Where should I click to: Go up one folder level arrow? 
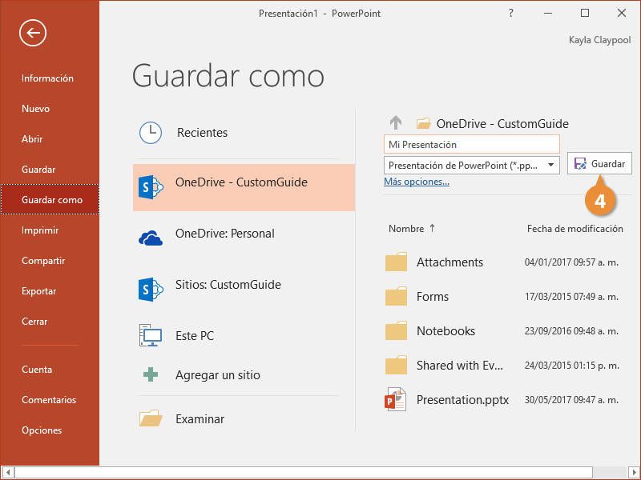tap(396, 122)
